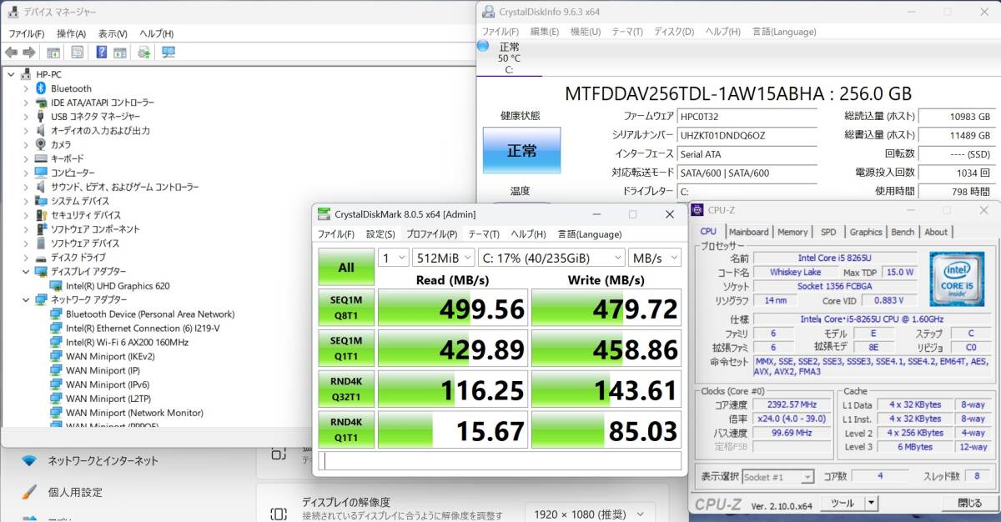Click the keyboard (キーボード) device icon
Viewport: 1001px width, 522px height.
pos(40,158)
